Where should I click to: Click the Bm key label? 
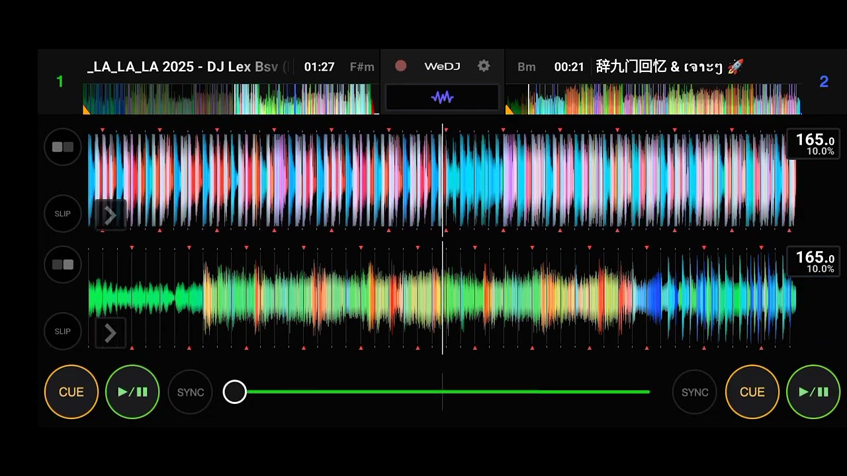click(x=527, y=67)
